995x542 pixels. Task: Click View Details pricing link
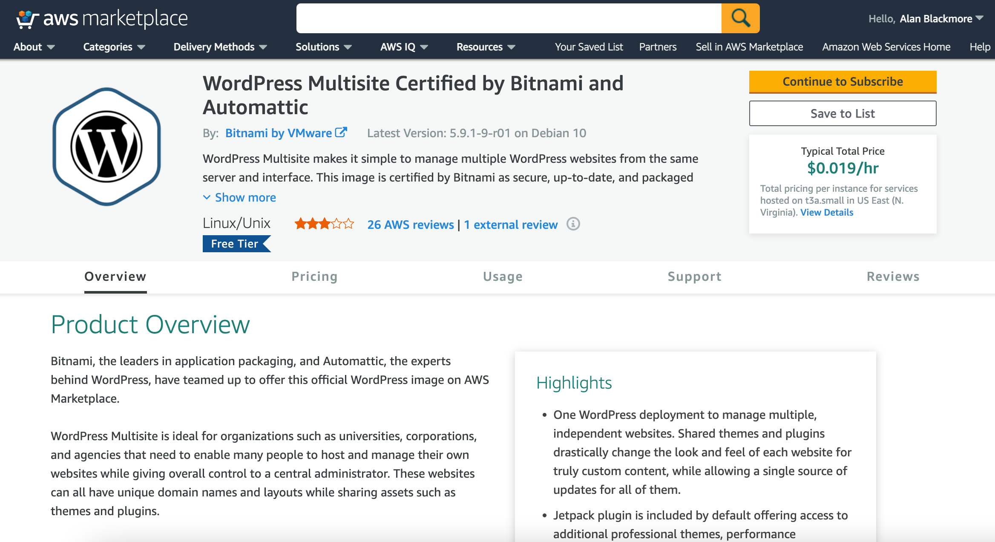pos(827,212)
